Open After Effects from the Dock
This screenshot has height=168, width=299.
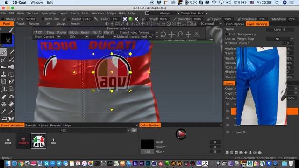pyautogui.click(x=142, y=163)
